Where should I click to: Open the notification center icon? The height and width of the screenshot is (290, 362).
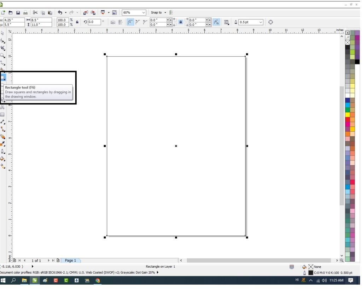pyautogui.click(x=351, y=280)
